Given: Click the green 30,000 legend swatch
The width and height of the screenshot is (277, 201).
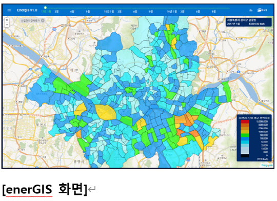Looking at the screenshot, I should tap(245, 135).
